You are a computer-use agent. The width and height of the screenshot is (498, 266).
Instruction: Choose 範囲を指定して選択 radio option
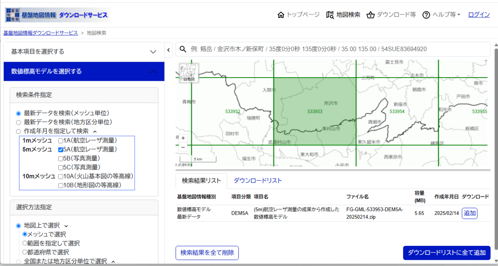pos(25,243)
